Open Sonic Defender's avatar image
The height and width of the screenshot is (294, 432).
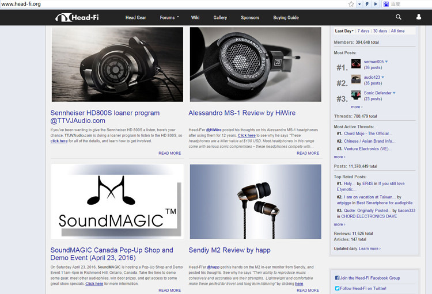point(356,95)
